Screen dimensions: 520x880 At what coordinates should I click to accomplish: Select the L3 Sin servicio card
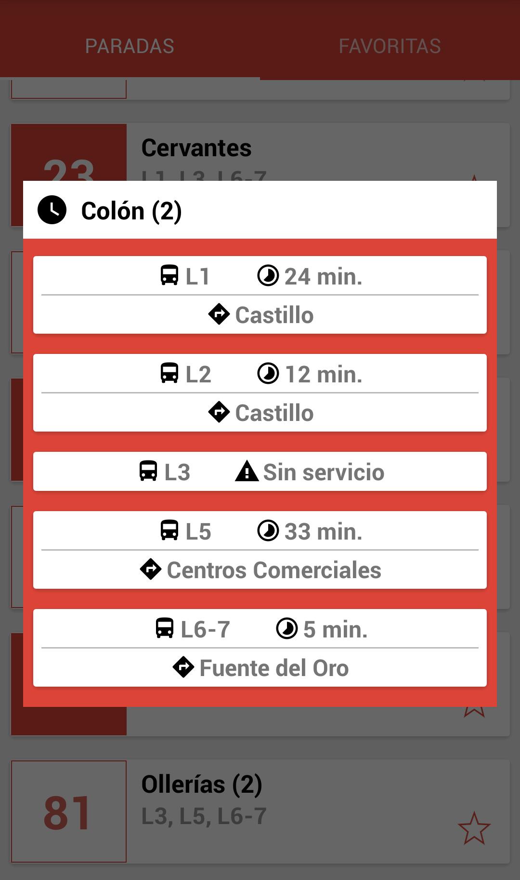tap(260, 472)
